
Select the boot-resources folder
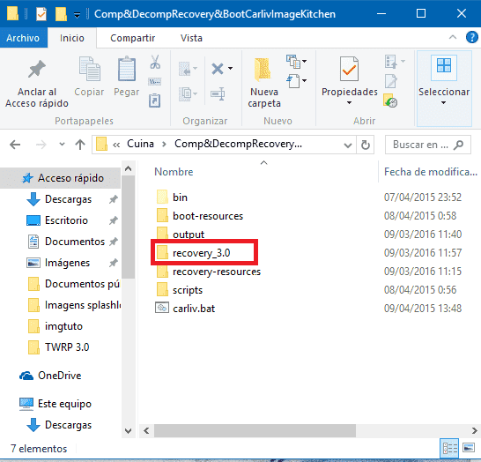208,216
